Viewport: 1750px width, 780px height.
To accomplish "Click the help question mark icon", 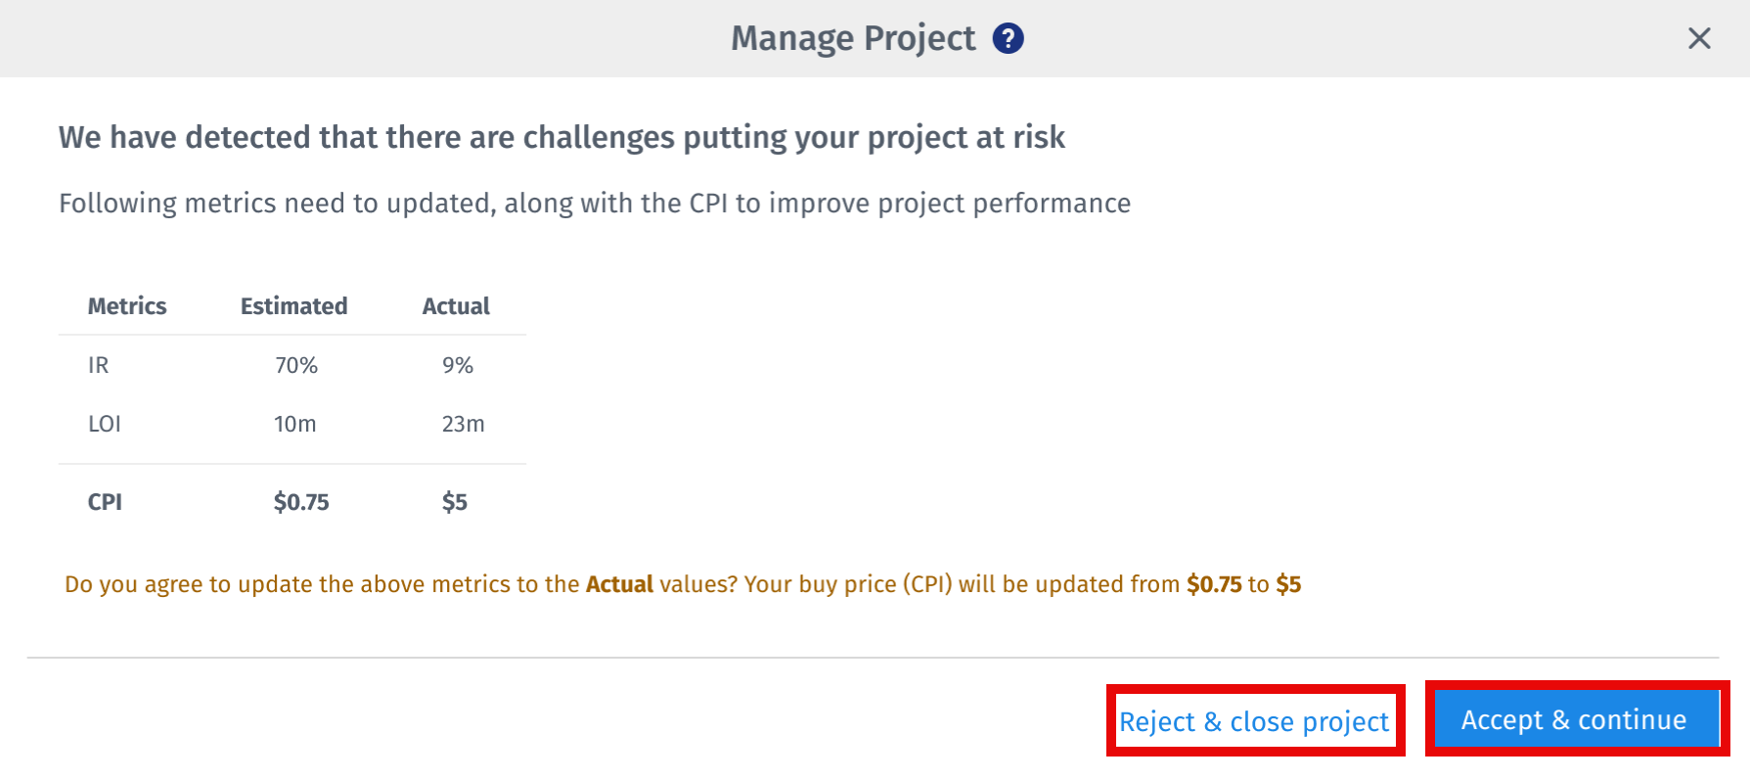I will (1008, 38).
